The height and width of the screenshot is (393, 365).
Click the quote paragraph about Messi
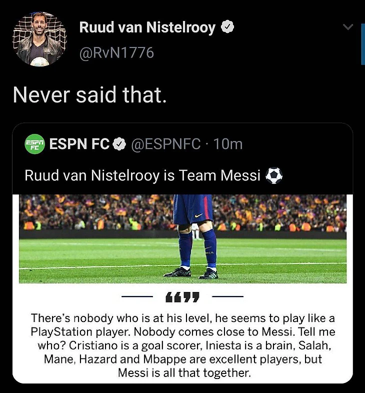[183, 345]
